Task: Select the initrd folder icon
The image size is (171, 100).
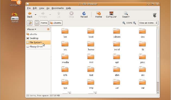Action: pos(117,44)
